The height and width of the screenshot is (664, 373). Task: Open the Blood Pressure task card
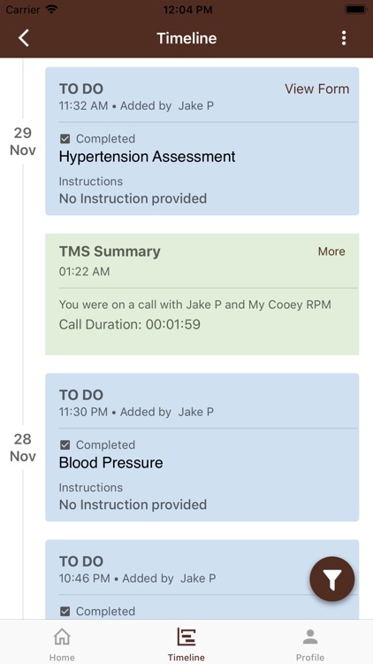202,447
